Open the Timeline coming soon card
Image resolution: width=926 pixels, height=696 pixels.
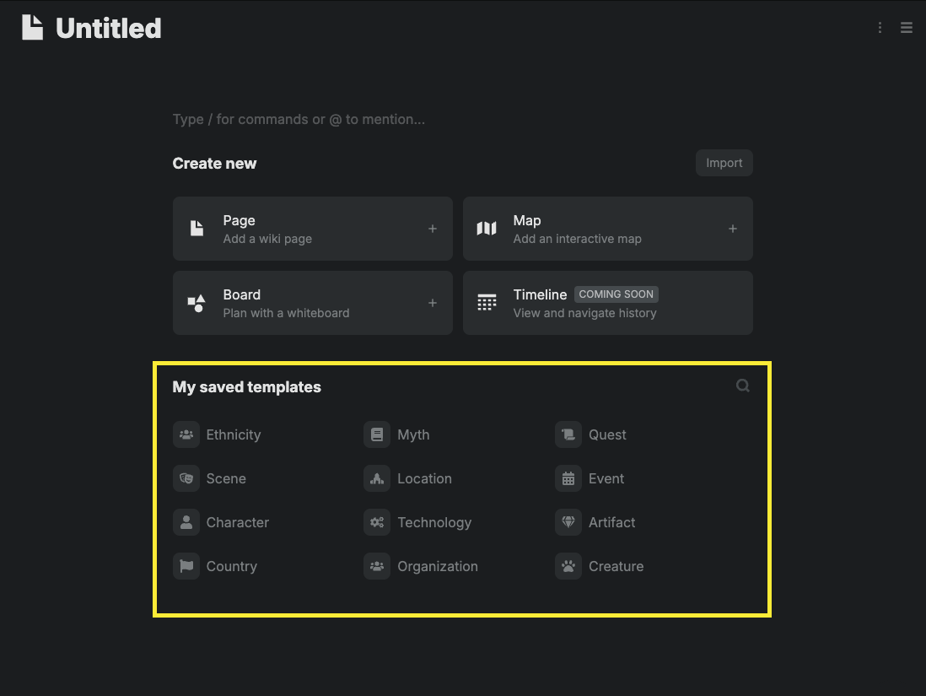[607, 303]
